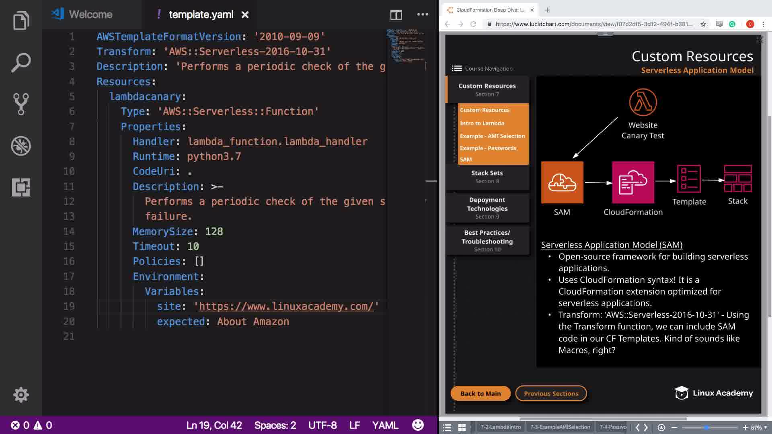Switch to grid page view in Lucidchart
772x434 pixels.
462,428
